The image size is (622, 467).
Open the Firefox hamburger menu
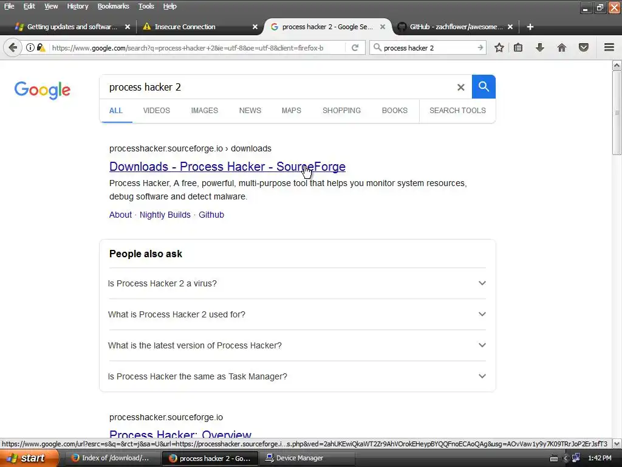pyautogui.click(x=609, y=47)
